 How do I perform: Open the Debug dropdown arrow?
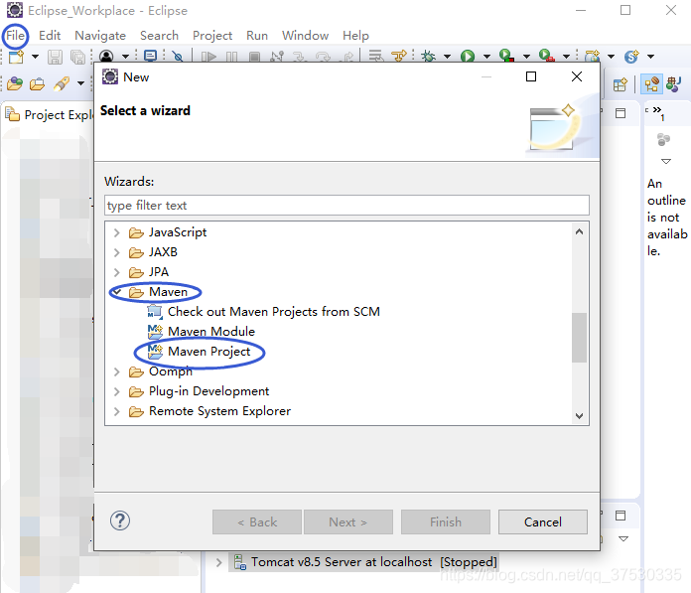click(x=447, y=57)
